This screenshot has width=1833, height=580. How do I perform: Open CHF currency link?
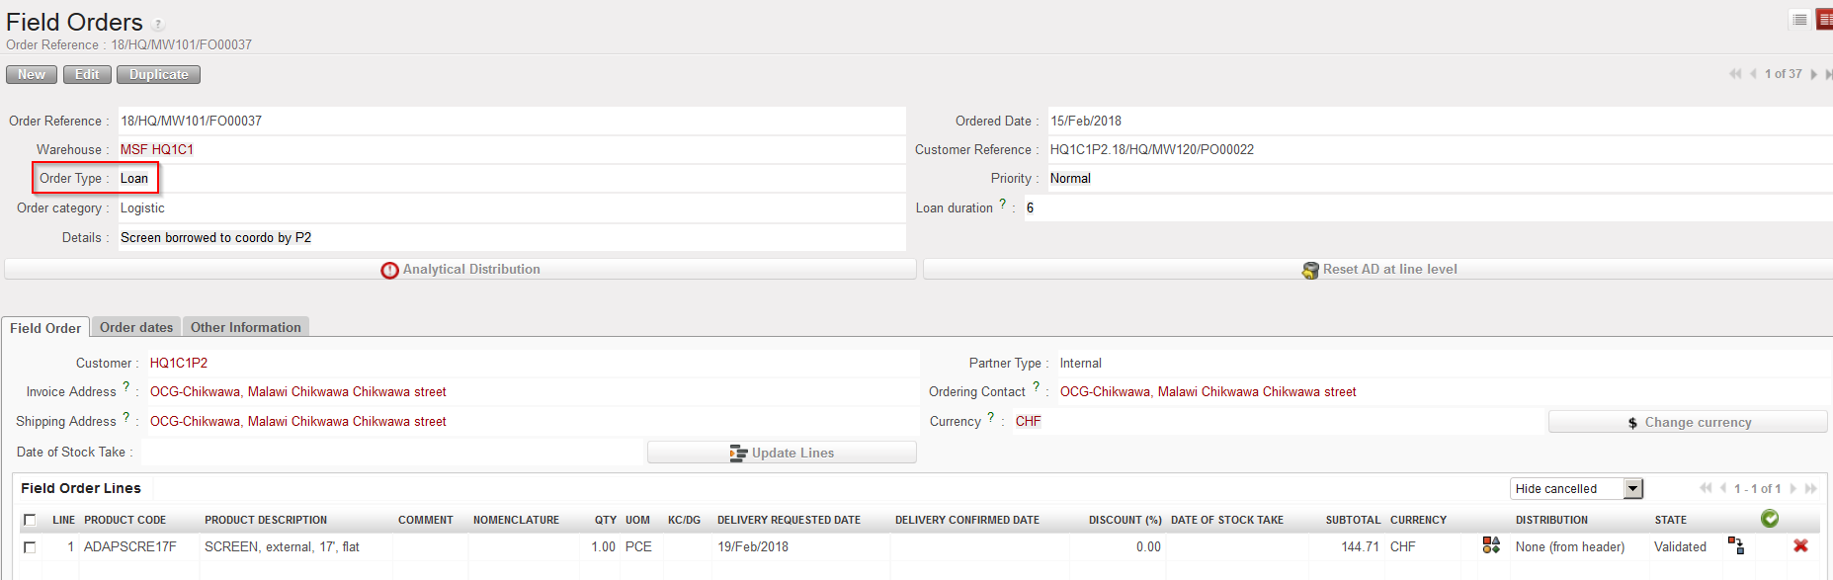click(x=1029, y=421)
